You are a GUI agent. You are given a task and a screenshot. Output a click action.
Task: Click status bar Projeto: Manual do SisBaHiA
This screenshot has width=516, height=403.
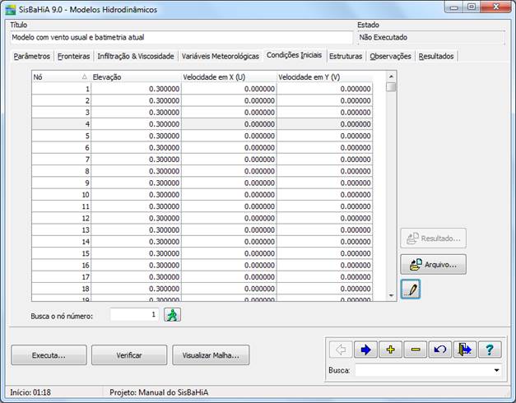click(x=159, y=392)
